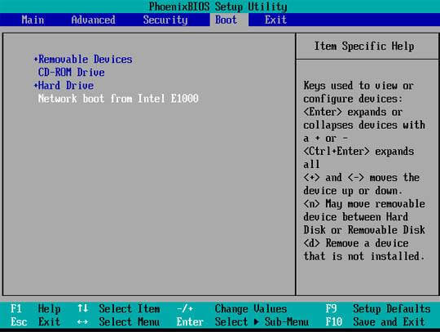Click the "<Enter> expands or" help line
The height and width of the screenshot is (332, 440).
(x=353, y=112)
